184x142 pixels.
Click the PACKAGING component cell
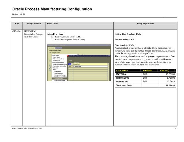(x=128, y=78)
